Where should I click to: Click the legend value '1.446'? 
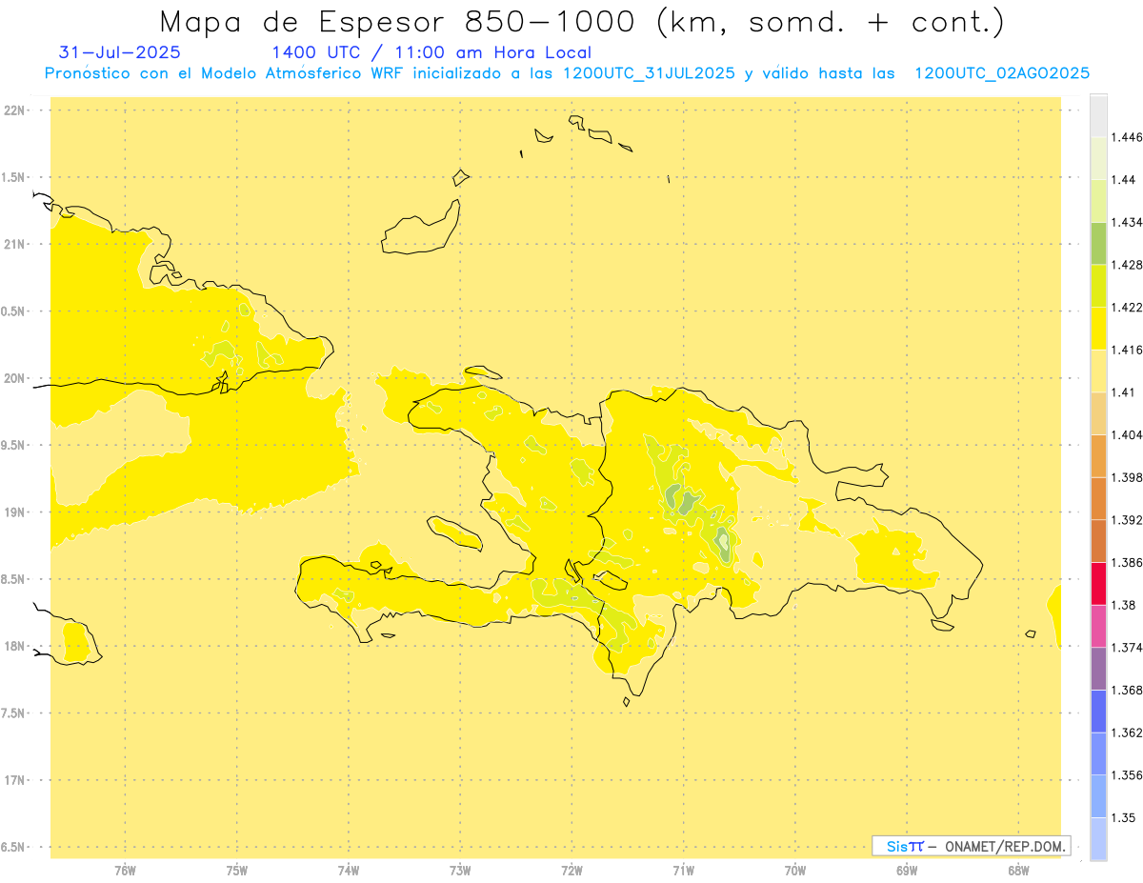pyautogui.click(x=1127, y=137)
